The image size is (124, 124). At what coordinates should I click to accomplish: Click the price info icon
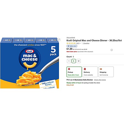point(112,50)
